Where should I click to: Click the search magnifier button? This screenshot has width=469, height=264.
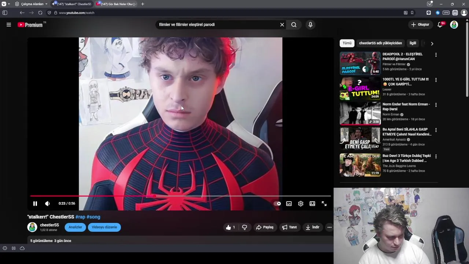point(294,25)
